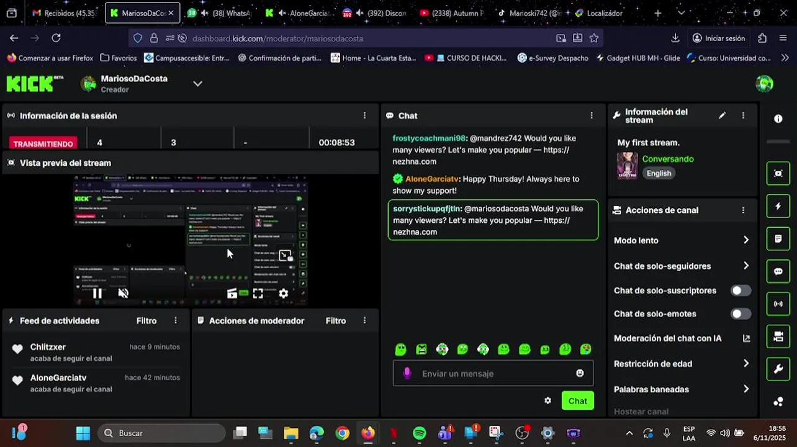Screen dimensions: 797x447
Task: Unmute the stream preview audio
Action: point(124,294)
